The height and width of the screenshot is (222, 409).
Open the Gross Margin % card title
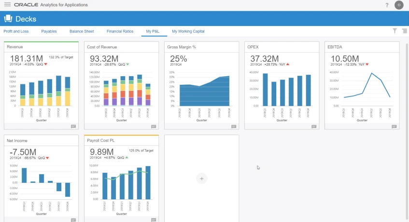tap(182, 47)
